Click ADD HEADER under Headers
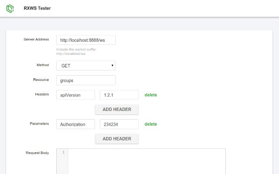Image resolution: width=279 pixels, height=174 pixels. coord(117,109)
